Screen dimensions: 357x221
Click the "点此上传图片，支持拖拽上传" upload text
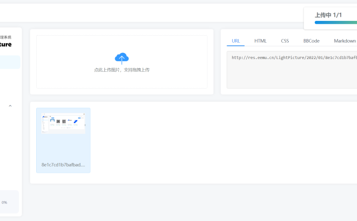click(x=122, y=70)
